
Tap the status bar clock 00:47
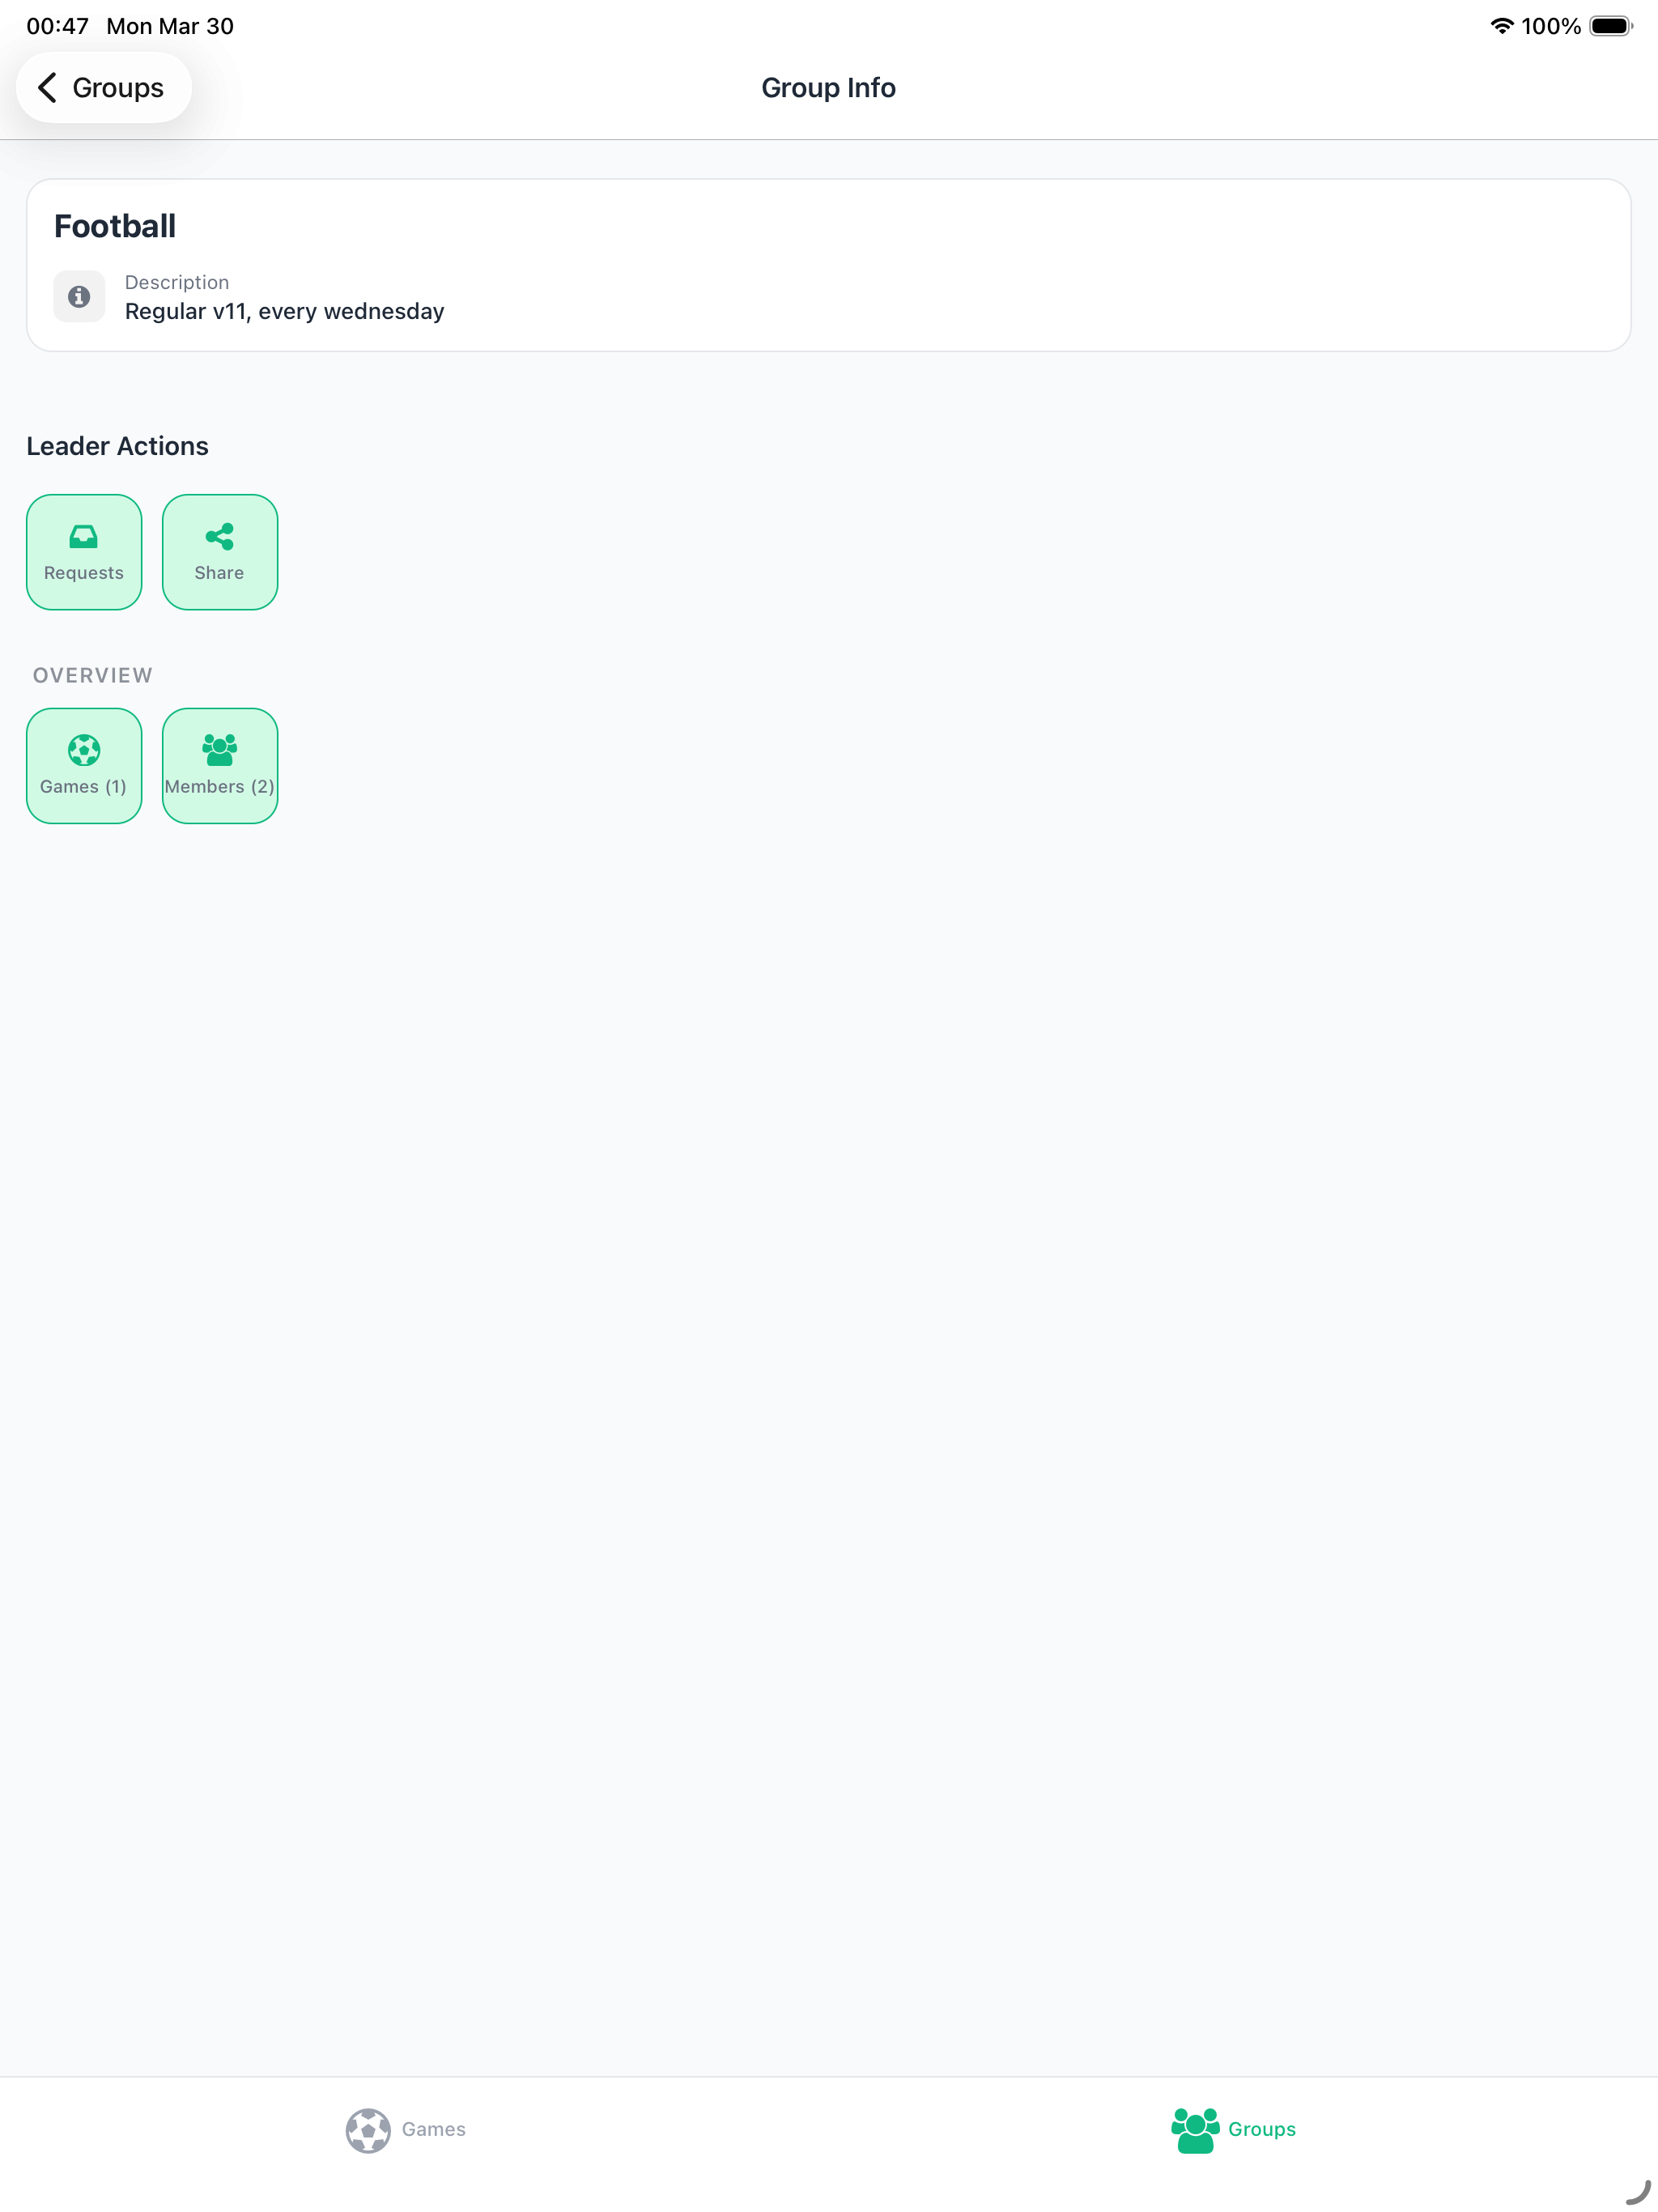tap(58, 26)
